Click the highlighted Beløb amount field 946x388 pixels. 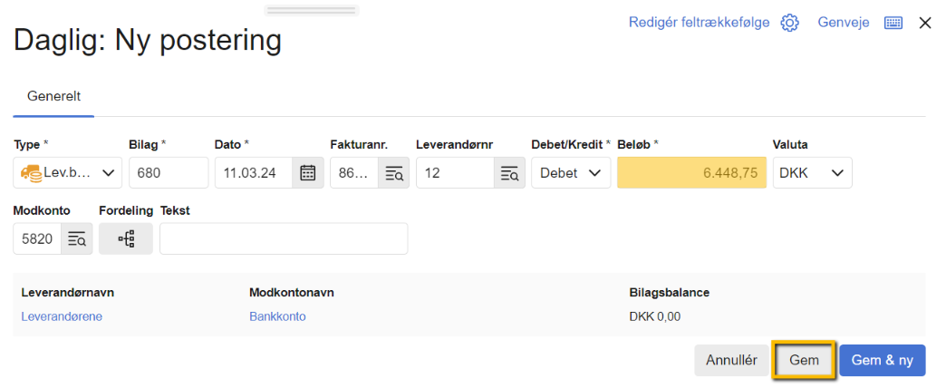691,172
